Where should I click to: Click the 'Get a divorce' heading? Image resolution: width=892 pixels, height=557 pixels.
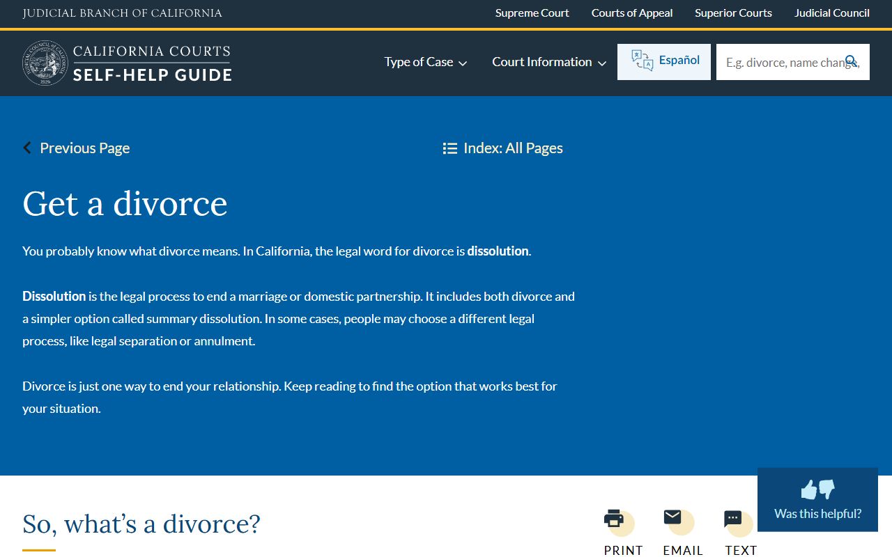pyautogui.click(x=125, y=203)
